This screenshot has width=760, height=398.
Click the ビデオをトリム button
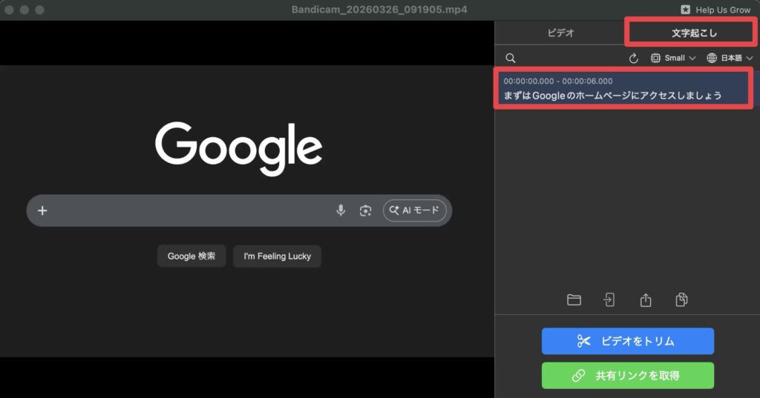point(627,341)
